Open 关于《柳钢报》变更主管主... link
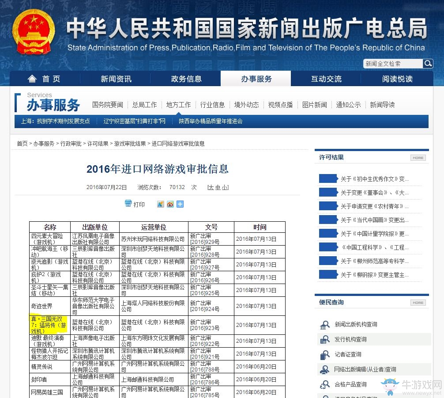This screenshot has width=444, height=398. click(375, 275)
